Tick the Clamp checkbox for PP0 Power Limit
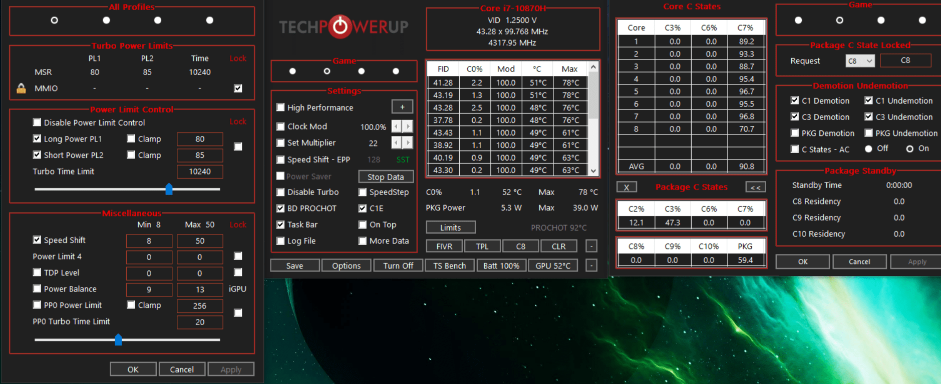 pos(131,305)
